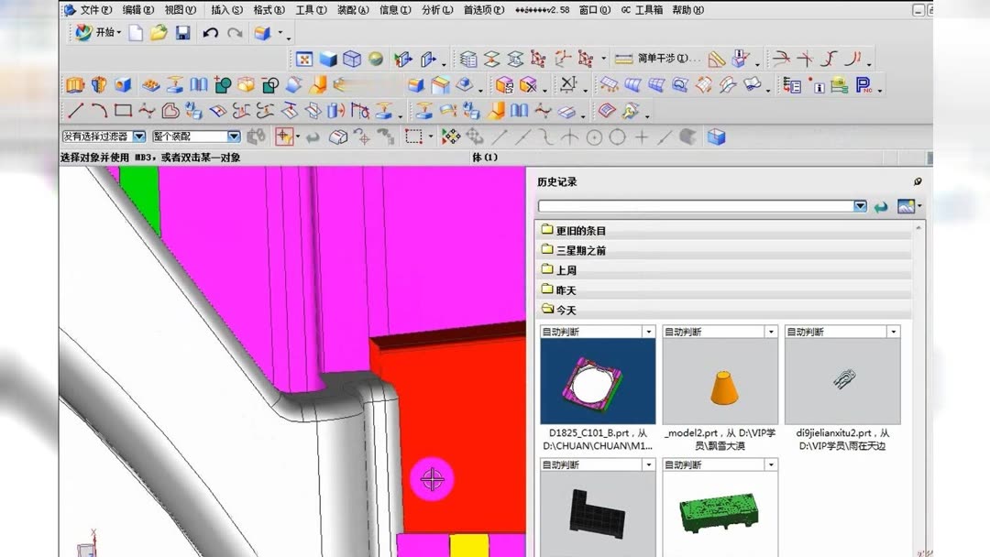Click the Undo arrow icon
This screenshot has width=990, height=557.
click(209, 32)
